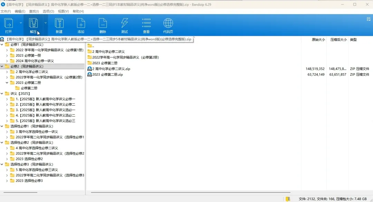This screenshot has height=202, width=373.
Task: Click the zip icon of 2023 必修第二册.zip
Action: click(89, 75)
